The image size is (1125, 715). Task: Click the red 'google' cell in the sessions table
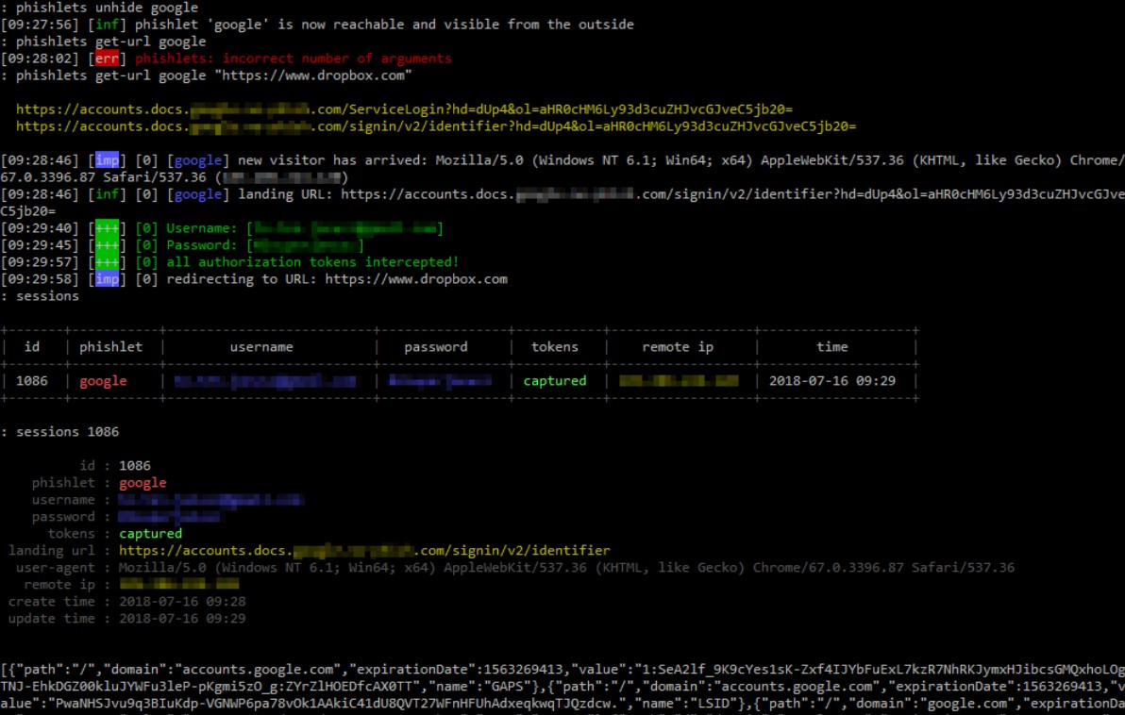coord(103,381)
